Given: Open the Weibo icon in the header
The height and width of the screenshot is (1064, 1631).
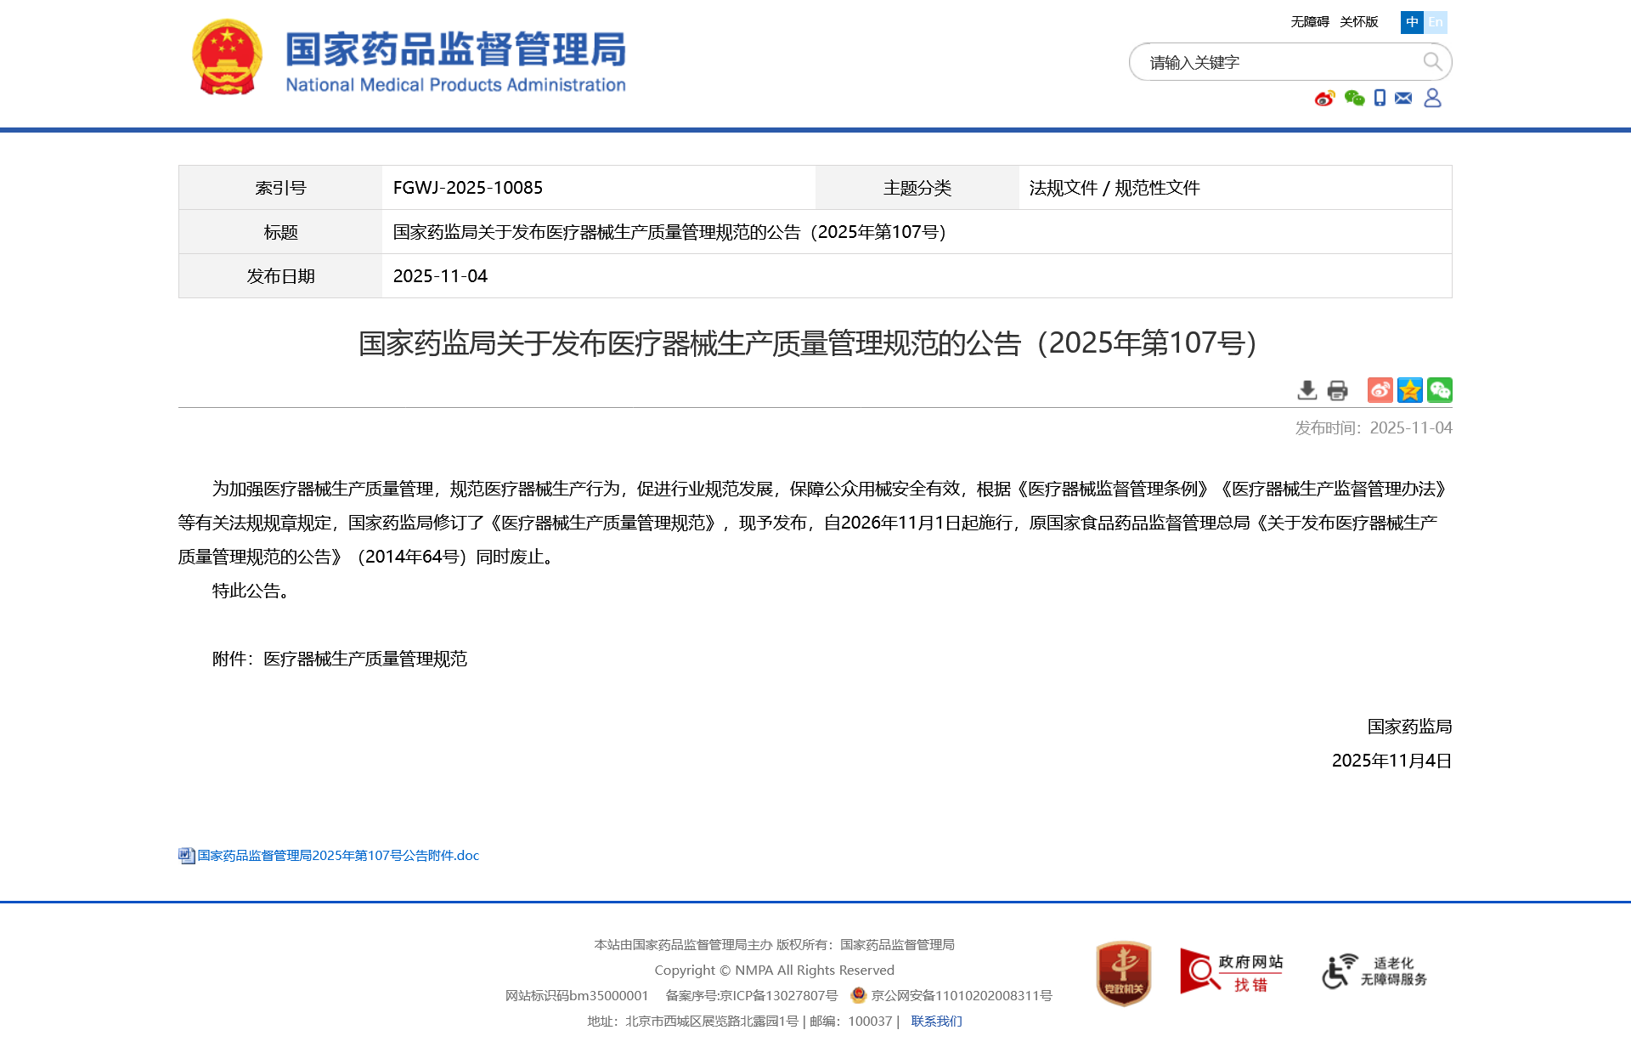Looking at the screenshot, I should pos(1324,99).
